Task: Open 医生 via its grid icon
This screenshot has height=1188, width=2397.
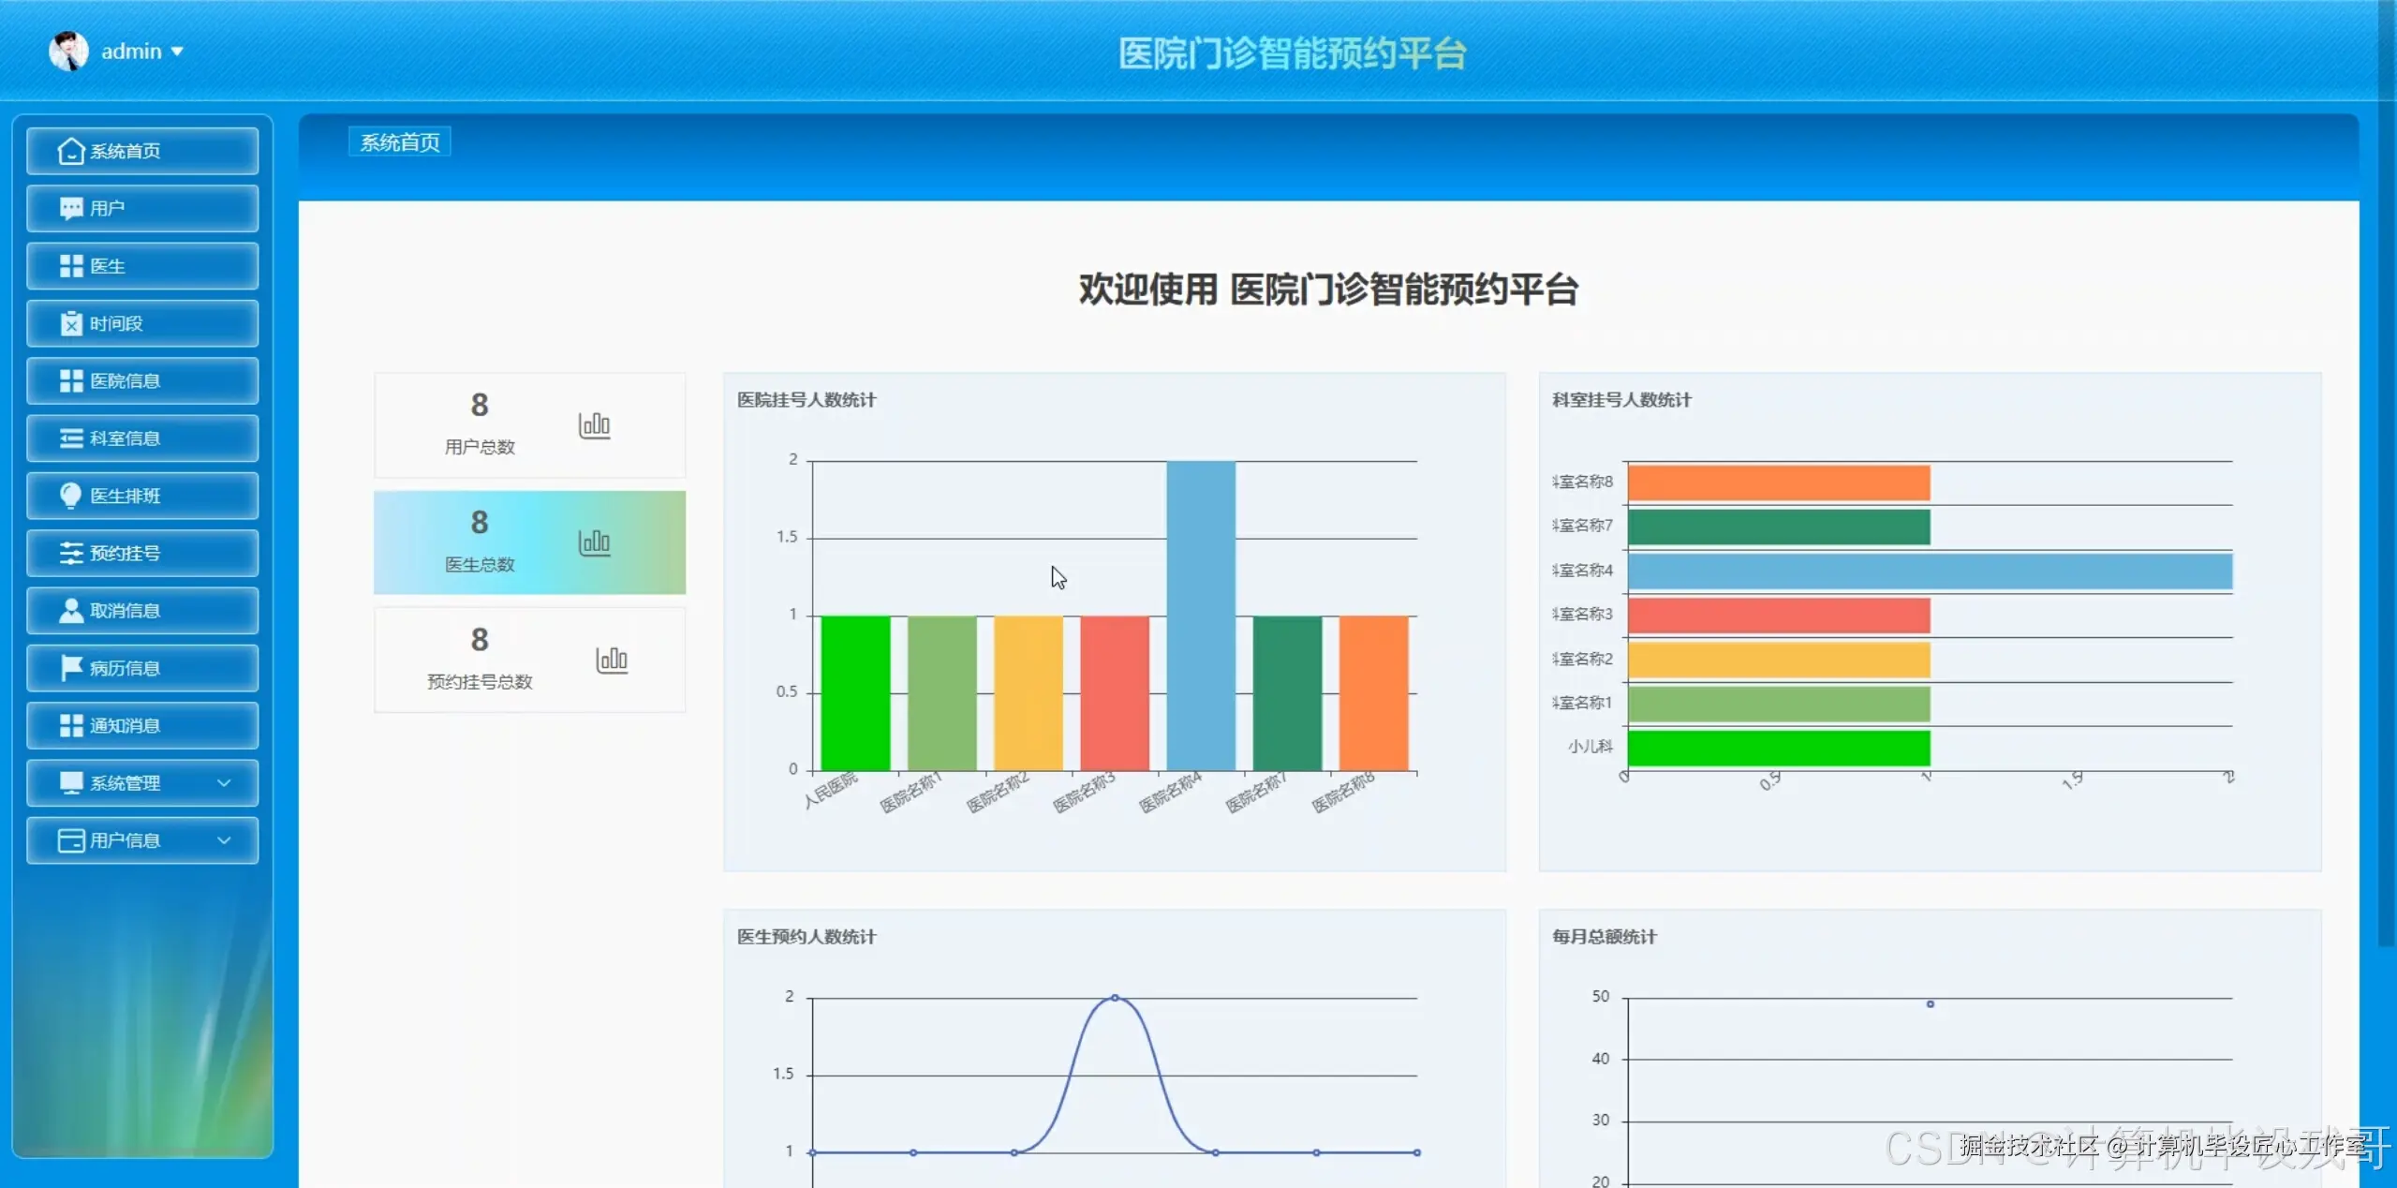Action: [x=70, y=265]
